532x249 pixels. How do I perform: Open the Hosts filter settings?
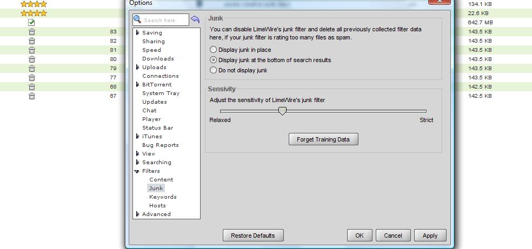(x=157, y=206)
